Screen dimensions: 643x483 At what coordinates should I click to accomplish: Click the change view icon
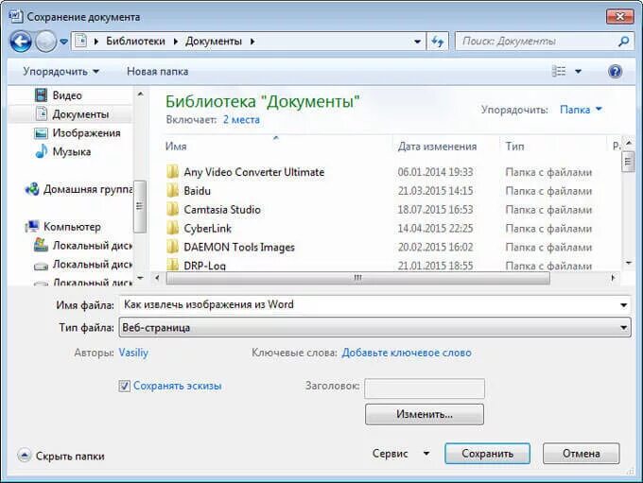point(559,71)
